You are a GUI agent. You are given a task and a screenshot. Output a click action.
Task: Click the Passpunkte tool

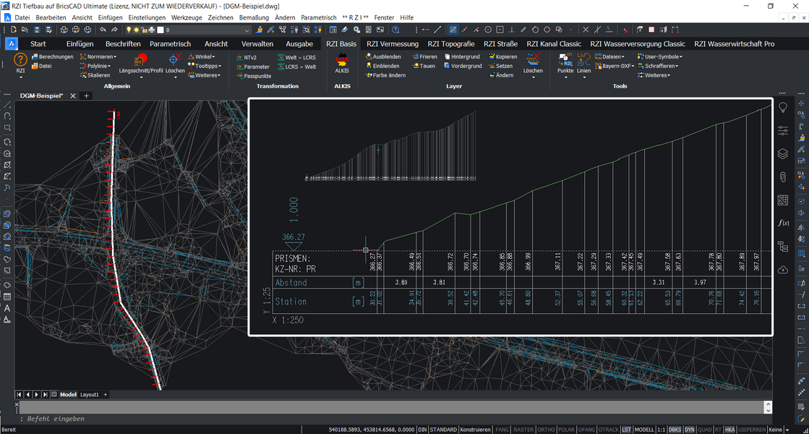(x=254, y=76)
